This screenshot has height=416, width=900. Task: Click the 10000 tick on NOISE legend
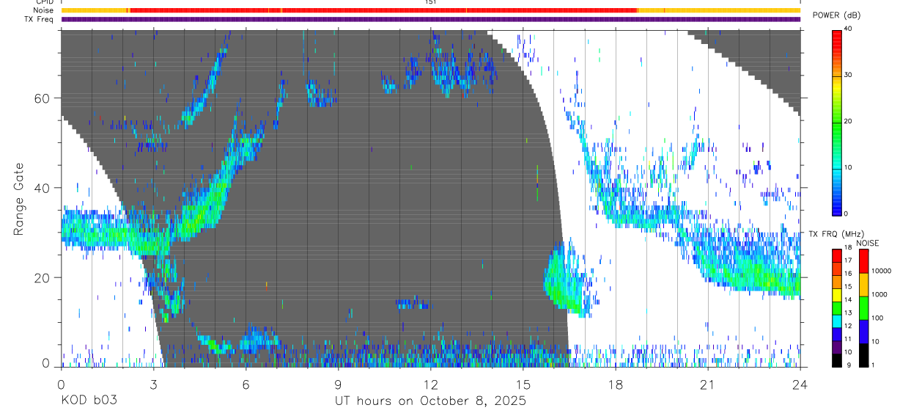[883, 271]
